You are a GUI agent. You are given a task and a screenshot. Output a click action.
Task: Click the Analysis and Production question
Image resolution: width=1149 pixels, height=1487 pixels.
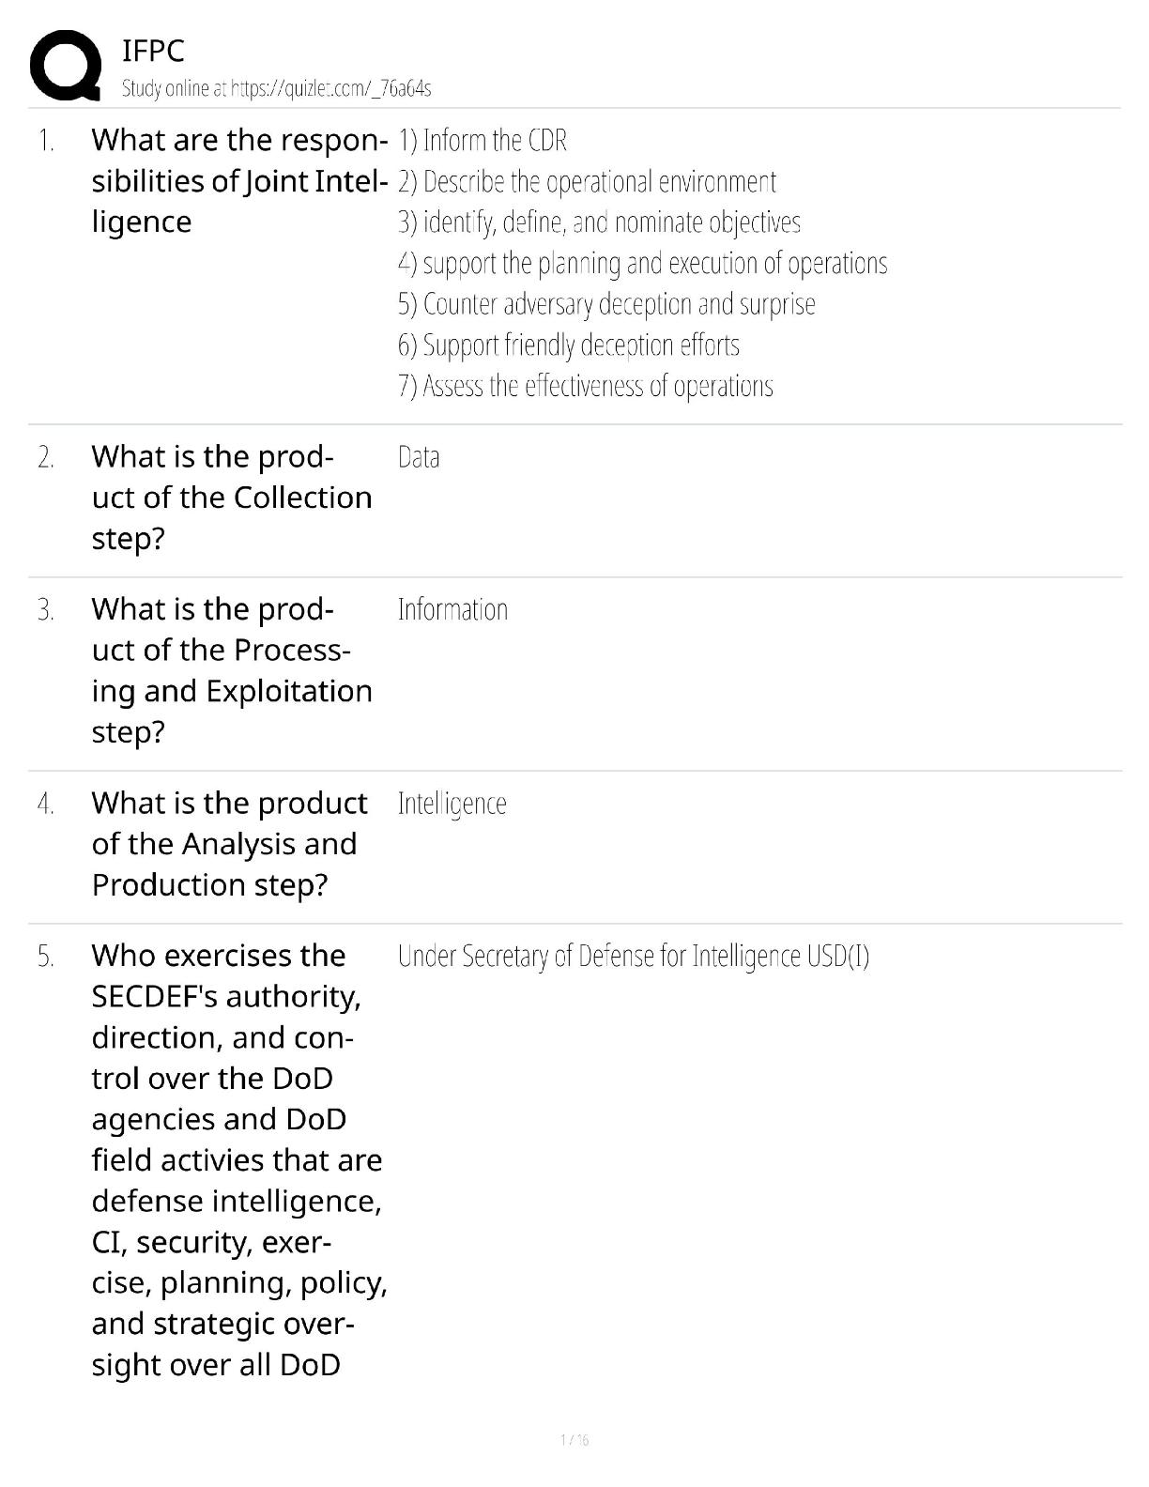[x=229, y=844]
